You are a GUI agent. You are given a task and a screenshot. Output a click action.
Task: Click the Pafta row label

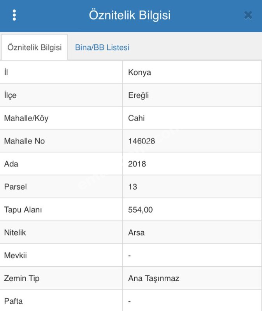[13, 301]
